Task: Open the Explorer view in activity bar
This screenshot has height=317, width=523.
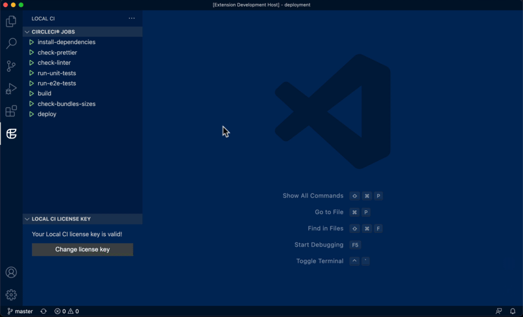Action: 11,21
